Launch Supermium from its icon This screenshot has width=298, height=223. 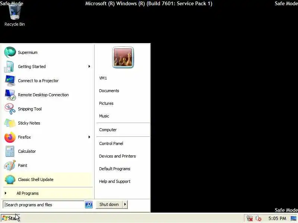tap(10, 52)
